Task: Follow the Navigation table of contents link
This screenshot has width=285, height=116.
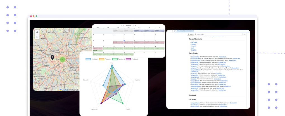Action: tap(194, 50)
